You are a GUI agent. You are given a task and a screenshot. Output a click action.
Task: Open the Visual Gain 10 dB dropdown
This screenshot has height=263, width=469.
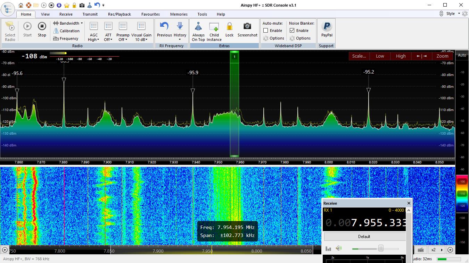[x=141, y=31]
